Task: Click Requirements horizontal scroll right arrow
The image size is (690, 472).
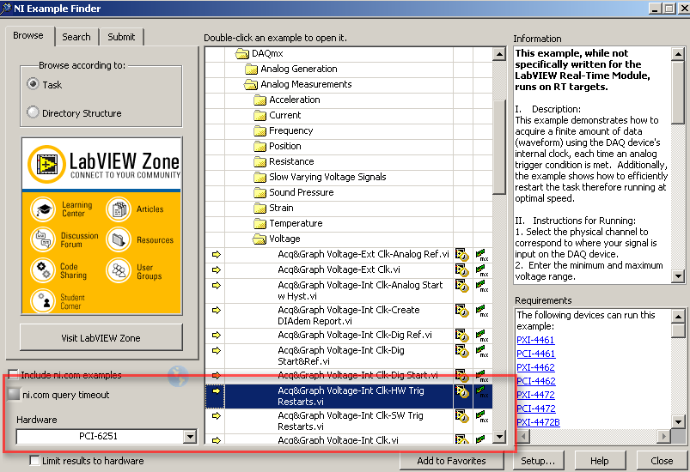Action: tap(664, 436)
